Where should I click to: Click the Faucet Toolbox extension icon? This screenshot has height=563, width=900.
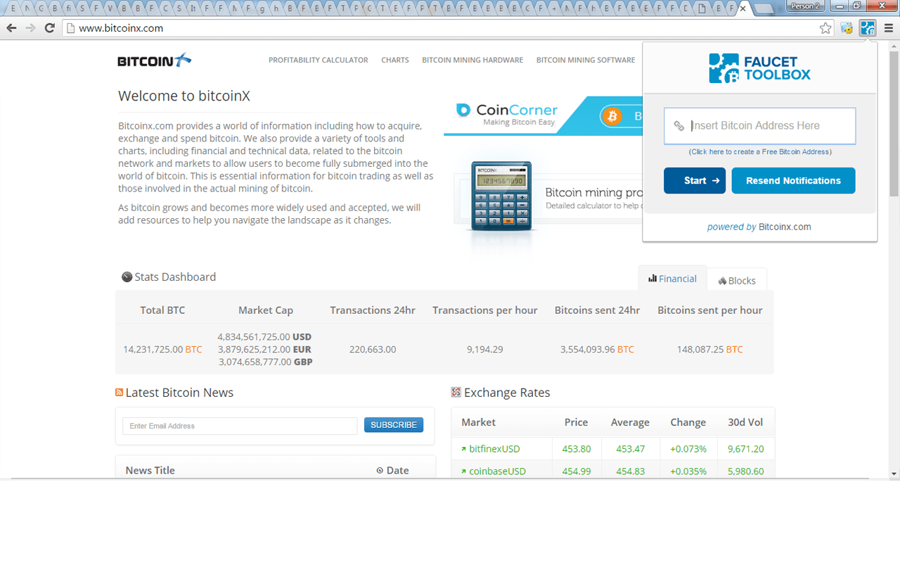point(868,27)
